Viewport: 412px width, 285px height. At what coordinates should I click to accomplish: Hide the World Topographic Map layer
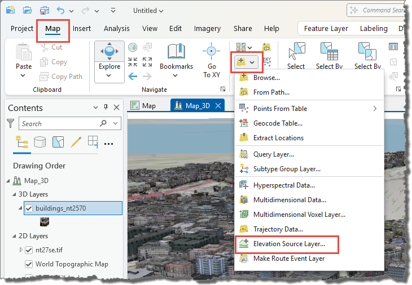[29, 264]
